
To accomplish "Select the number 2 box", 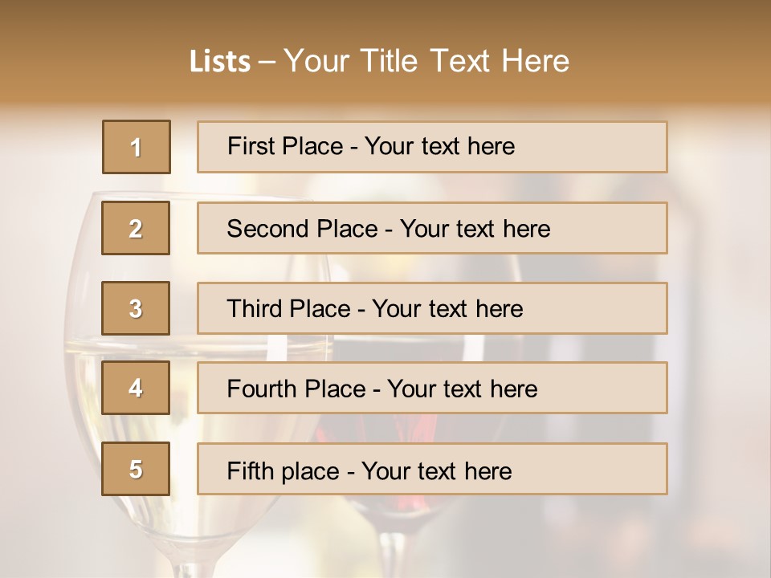I will (x=136, y=228).
